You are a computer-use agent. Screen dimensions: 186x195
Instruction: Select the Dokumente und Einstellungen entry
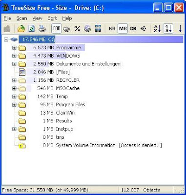77,64
